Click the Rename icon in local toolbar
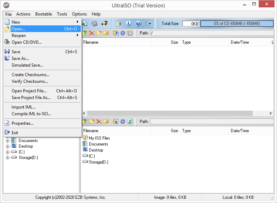The width and height of the screenshot is (277, 203). coord(106,122)
